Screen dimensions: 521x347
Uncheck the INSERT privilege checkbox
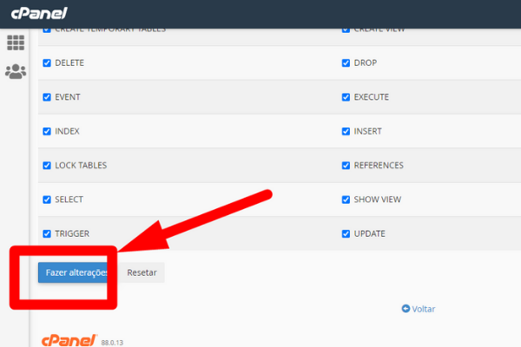pyautogui.click(x=346, y=131)
